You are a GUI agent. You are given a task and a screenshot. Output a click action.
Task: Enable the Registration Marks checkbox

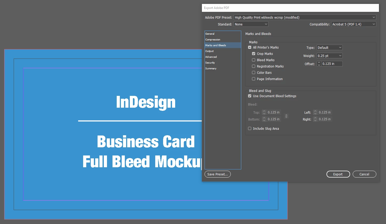[x=254, y=66]
